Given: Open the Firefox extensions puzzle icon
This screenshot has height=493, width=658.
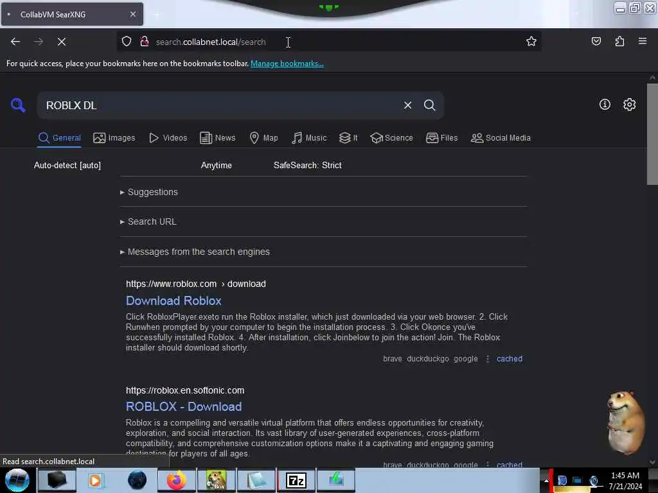Looking at the screenshot, I should 619,41.
